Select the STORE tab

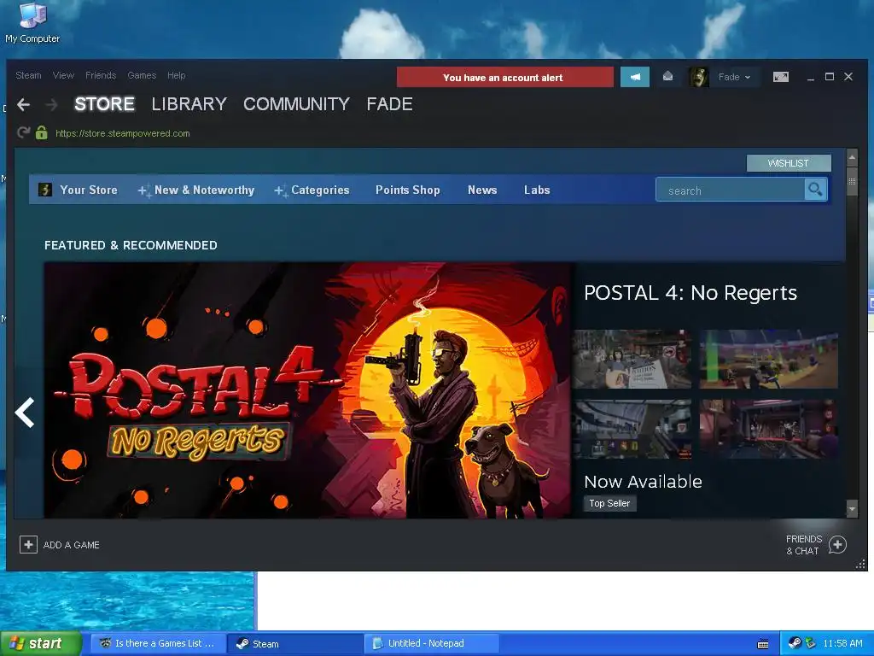pyautogui.click(x=104, y=104)
